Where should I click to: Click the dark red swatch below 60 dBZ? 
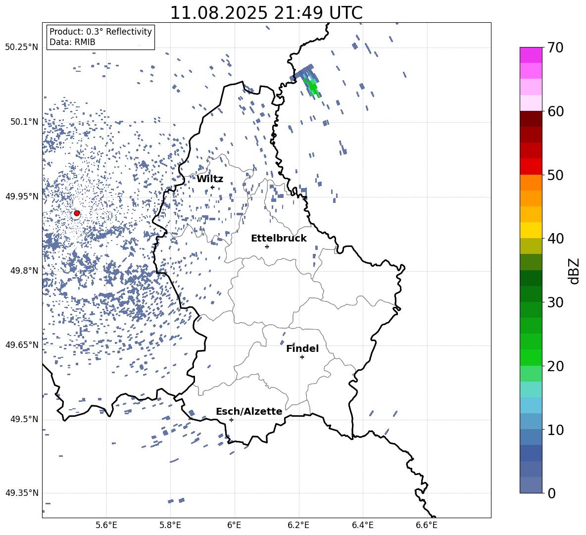(531, 119)
